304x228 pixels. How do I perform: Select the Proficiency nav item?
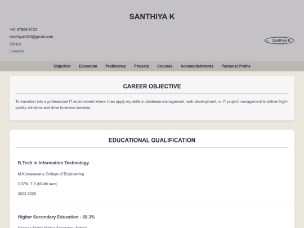pyautogui.click(x=115, y=66)
